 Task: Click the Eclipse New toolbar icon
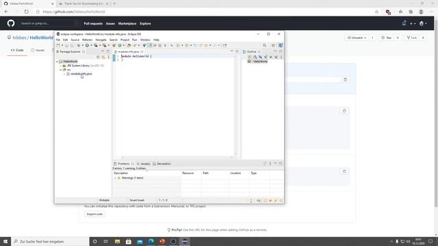point(58,45)
